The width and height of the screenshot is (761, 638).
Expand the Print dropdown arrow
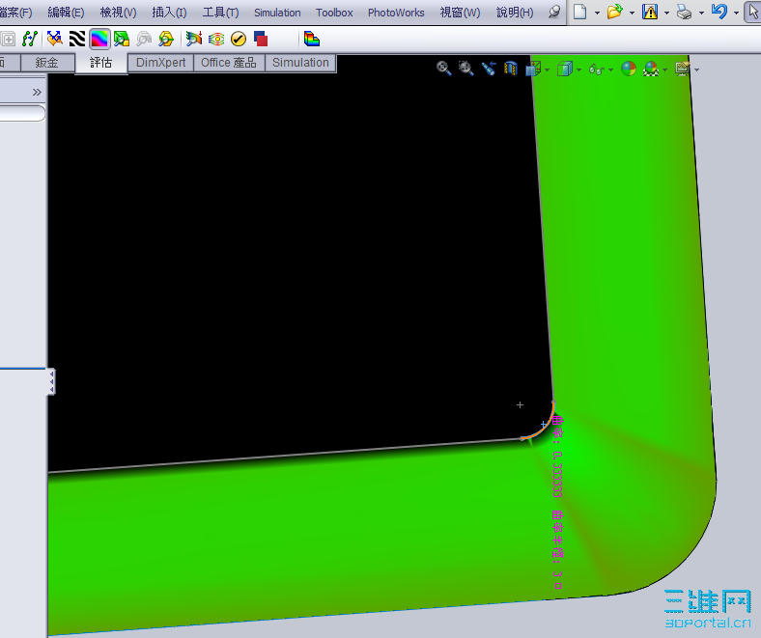pos(702,14)
